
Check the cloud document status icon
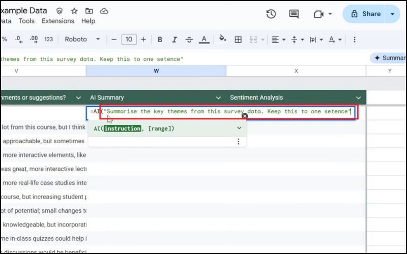pyautogui.click(x=104, y=11)
